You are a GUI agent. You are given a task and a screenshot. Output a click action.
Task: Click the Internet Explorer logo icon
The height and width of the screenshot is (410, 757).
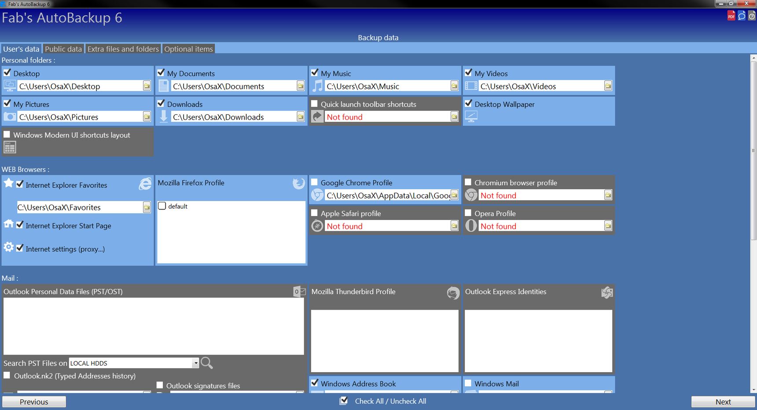pyautogui.click(x=145, y=184)
